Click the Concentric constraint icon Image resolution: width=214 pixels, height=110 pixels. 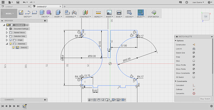194,94
